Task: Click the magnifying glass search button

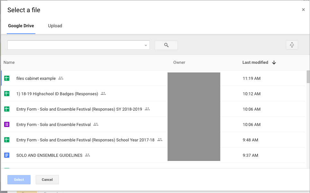Action: pos(166,45)
